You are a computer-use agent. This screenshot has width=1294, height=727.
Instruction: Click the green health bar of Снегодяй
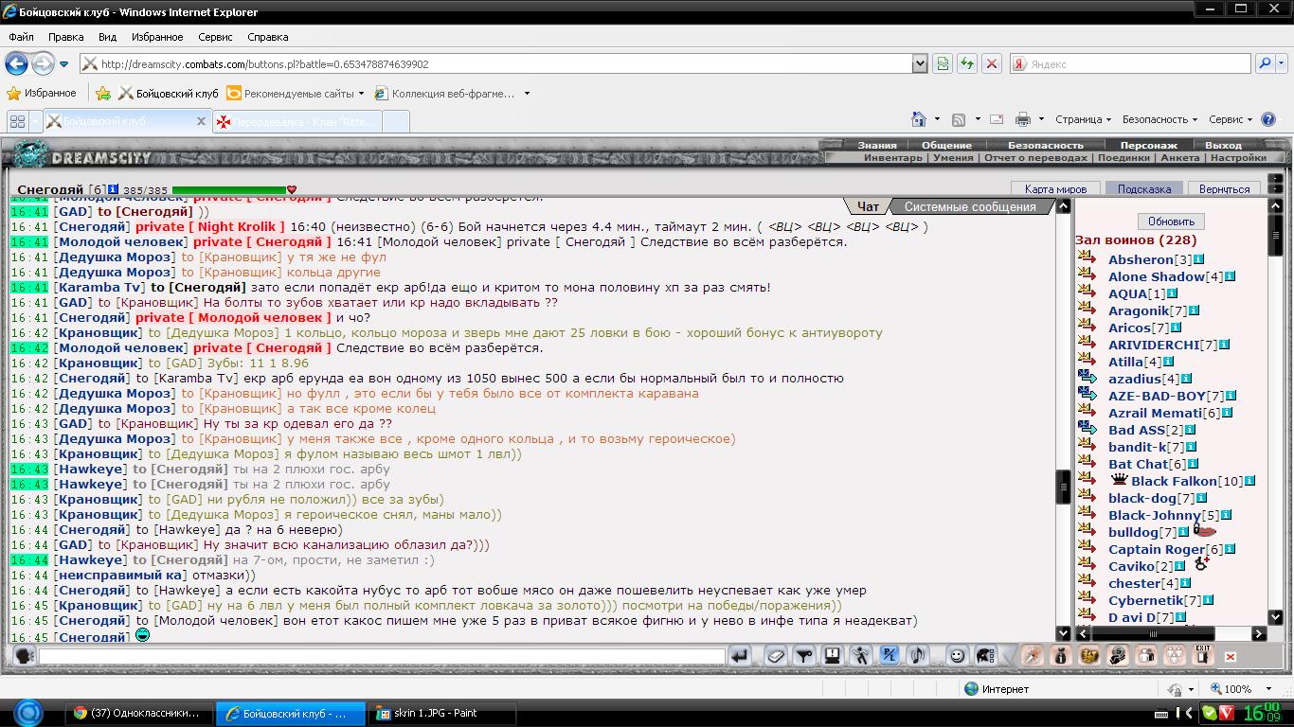(229, 190)
